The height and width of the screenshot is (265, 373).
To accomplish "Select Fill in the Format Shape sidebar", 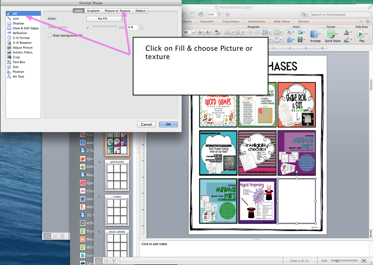I will point(23,14).
